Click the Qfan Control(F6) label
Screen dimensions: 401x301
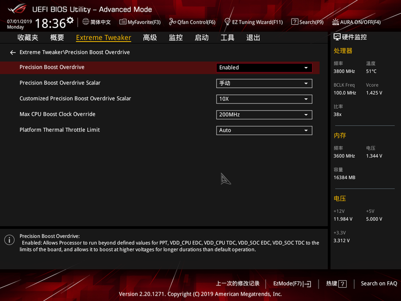(197, 23)
